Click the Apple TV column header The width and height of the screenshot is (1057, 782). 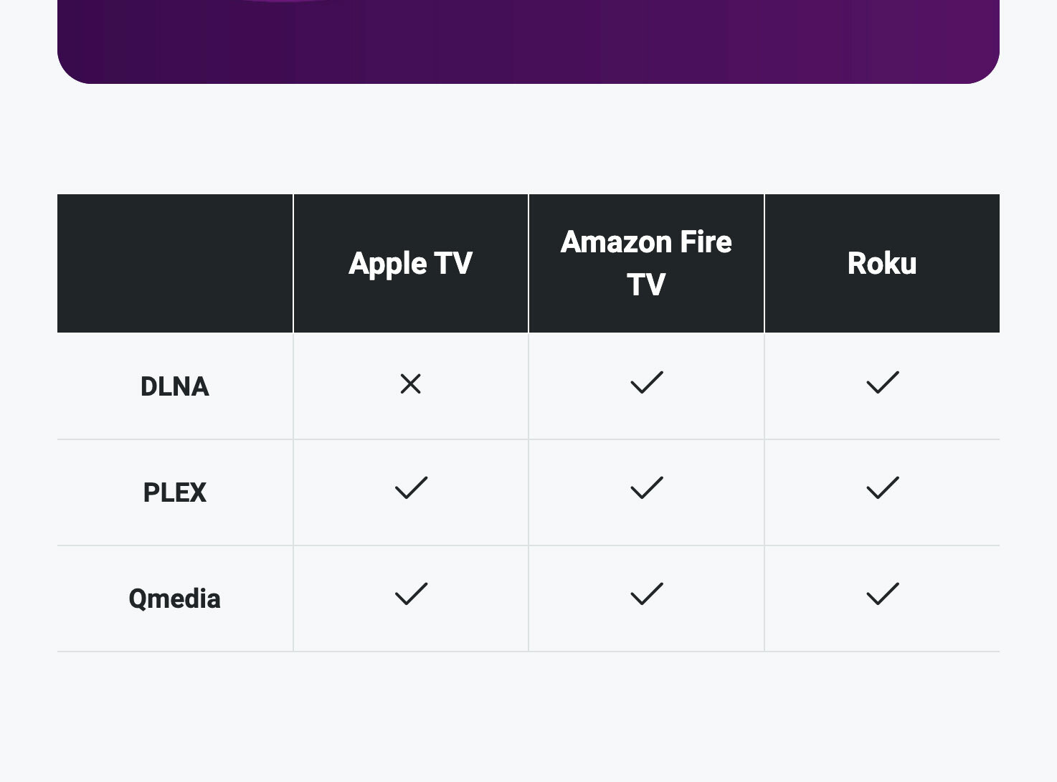pos(410,263)
